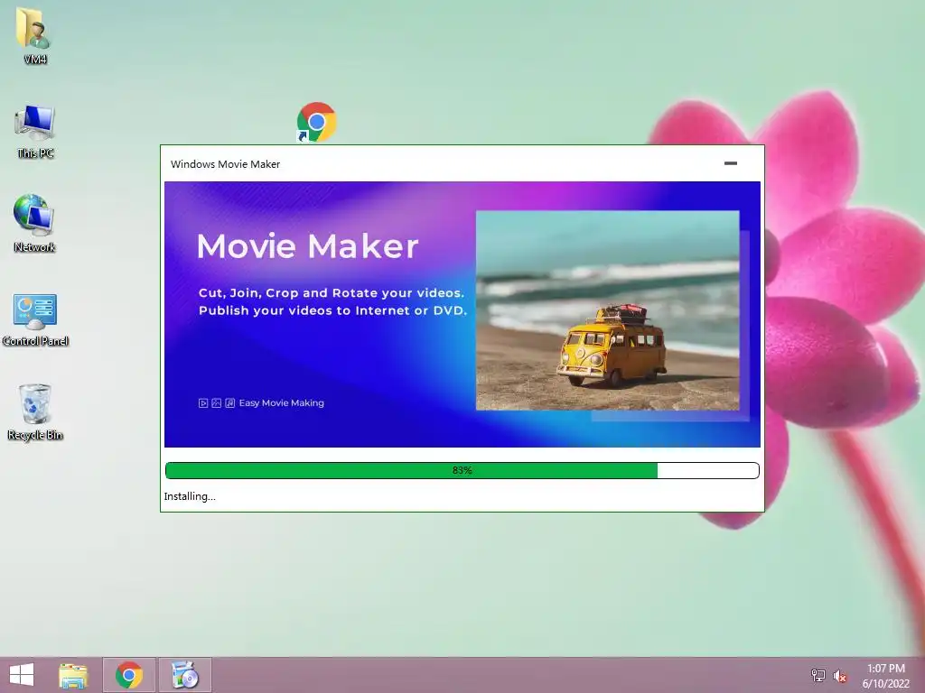Click the 83% installation progress bar
The height and width of the screenshot is (693, 925).
click(462, 470)
